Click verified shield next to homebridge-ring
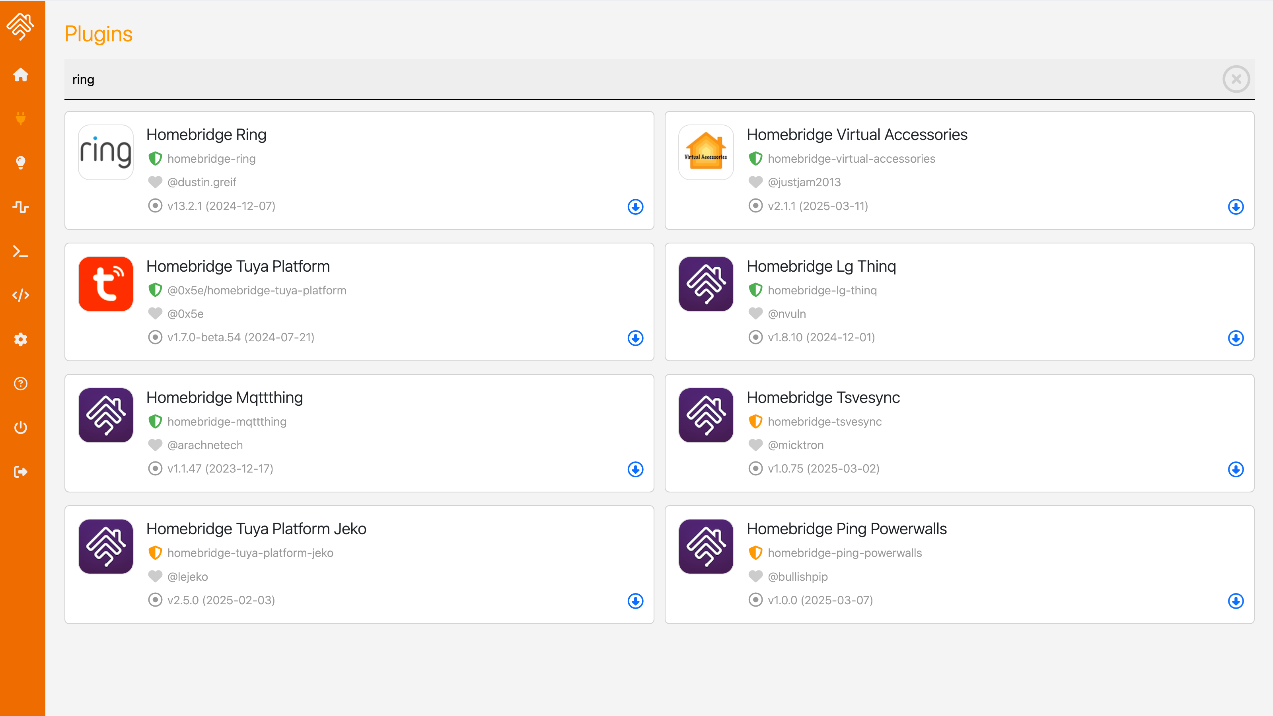The width and height of the screenshot is (1273, 716). coord(155,159)
